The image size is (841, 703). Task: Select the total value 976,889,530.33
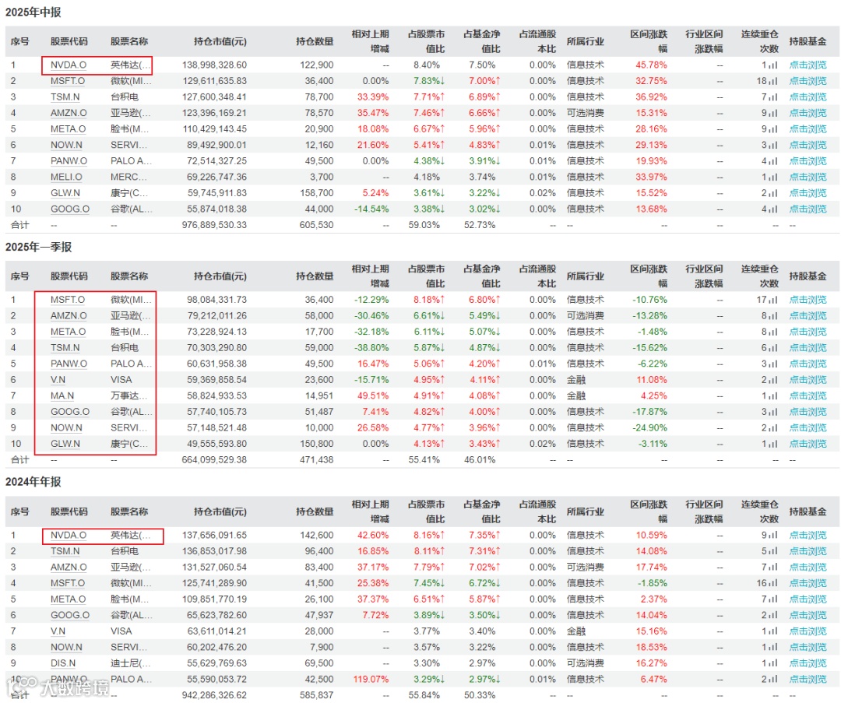(x=215, y=225)
